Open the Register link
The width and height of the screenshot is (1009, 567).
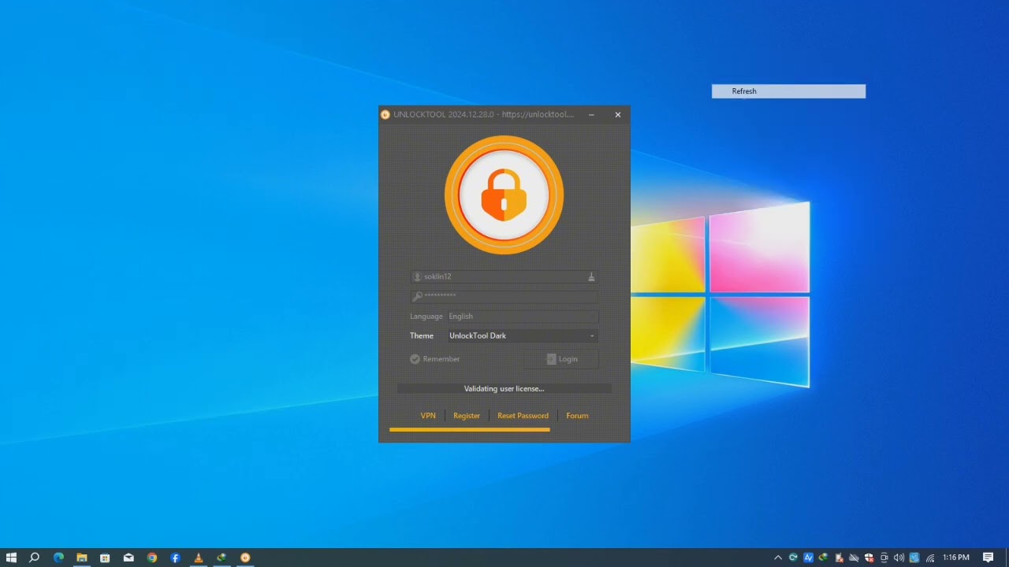point(467,416)
